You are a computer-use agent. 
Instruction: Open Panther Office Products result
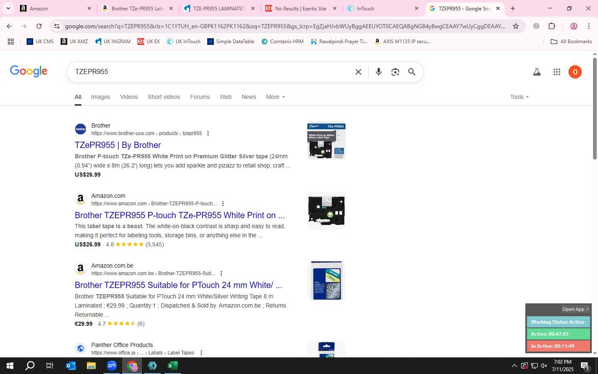pos(122,345)
